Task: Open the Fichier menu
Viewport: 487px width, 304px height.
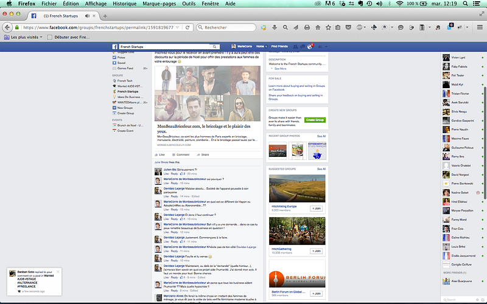Action: click(x=49, y=4)
